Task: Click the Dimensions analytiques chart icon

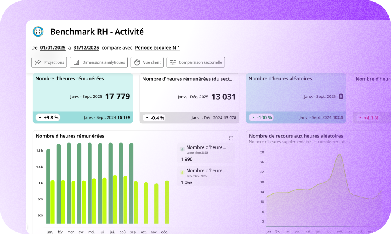Action: (76, 62)
